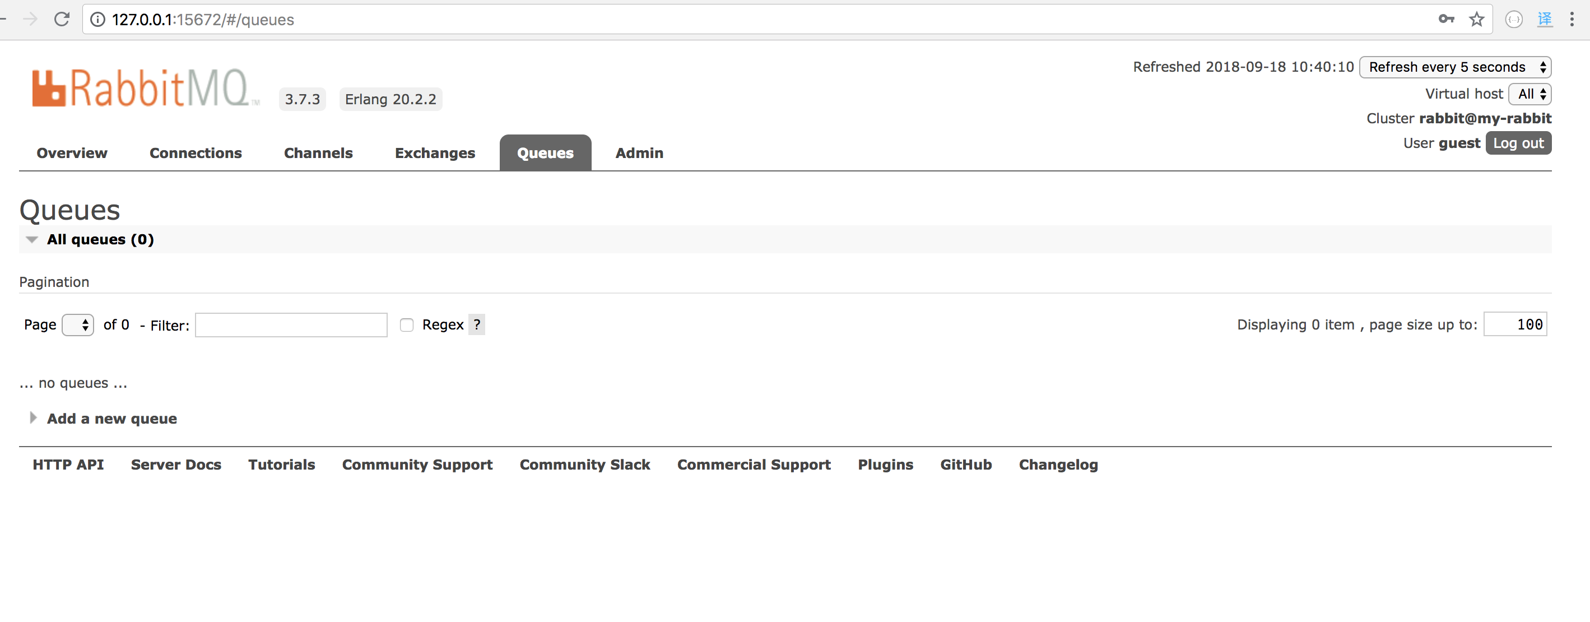The image size is (1590, 622).
Task: Click the Regex help question mark
Action: pyautogui.click(x=477, y=324)
